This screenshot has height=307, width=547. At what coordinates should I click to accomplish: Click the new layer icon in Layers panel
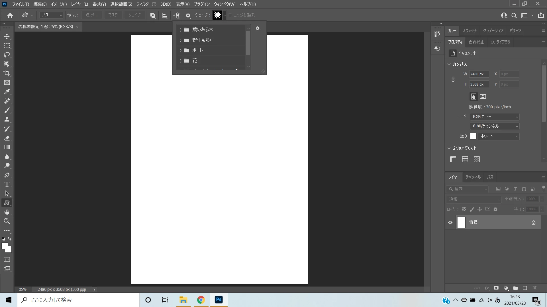pyautogui.click(x=525, y=288)
